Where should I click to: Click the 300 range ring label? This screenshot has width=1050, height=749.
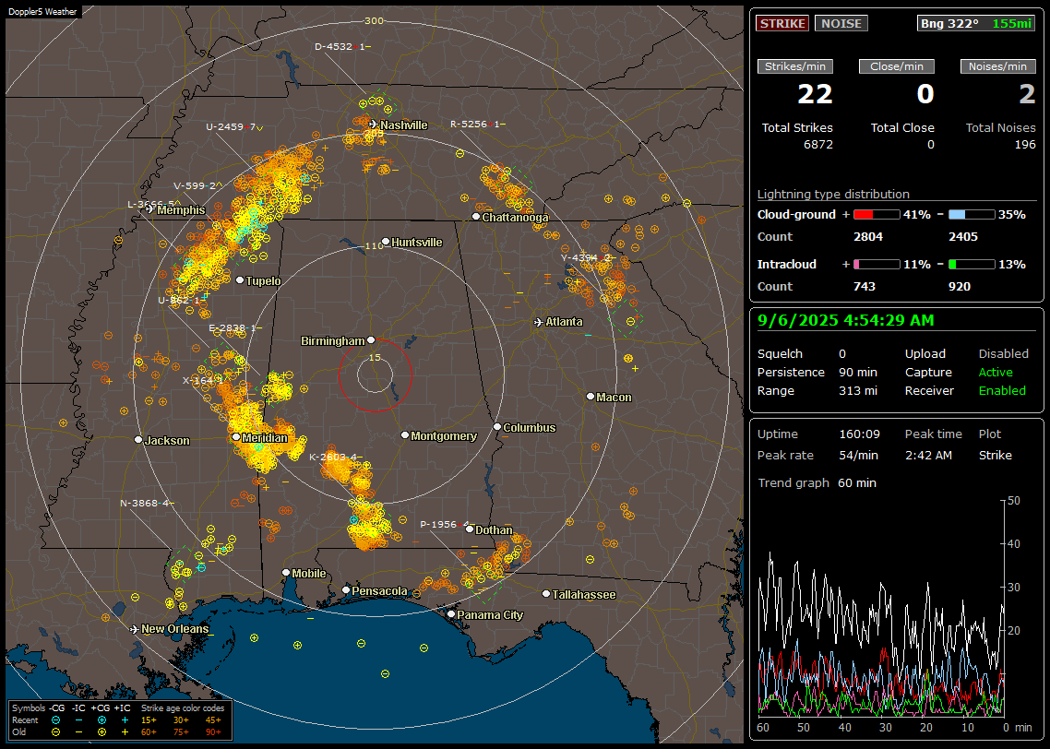click(x=374, y=20)
